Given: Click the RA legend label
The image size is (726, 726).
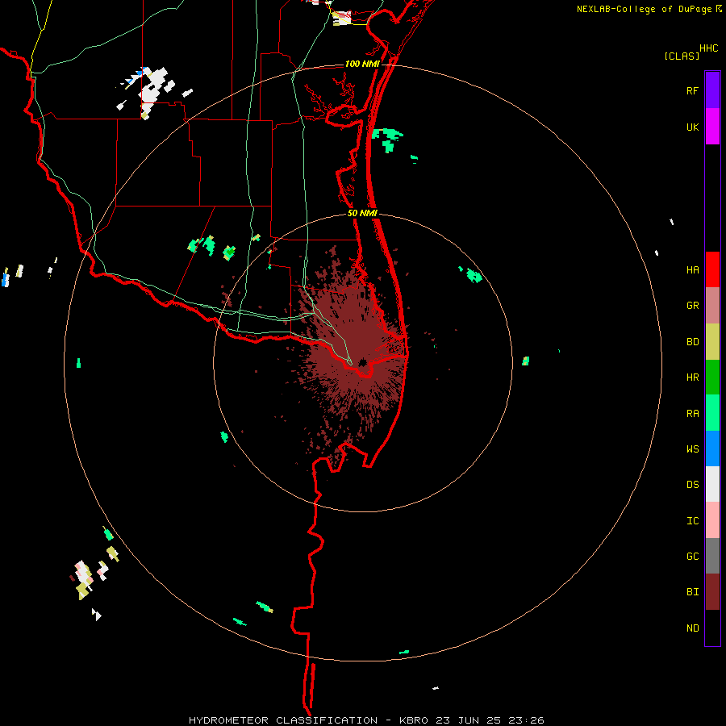Looking at the screenshot, I should pos(692,414).
